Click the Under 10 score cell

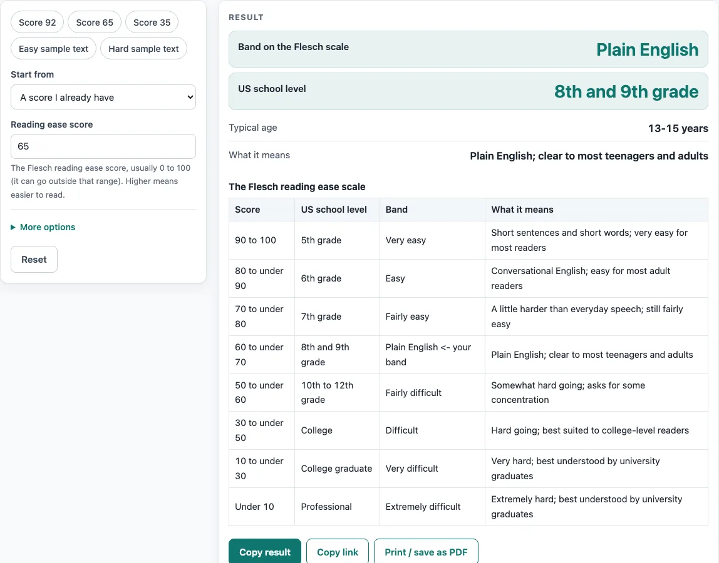pos(261,507)
